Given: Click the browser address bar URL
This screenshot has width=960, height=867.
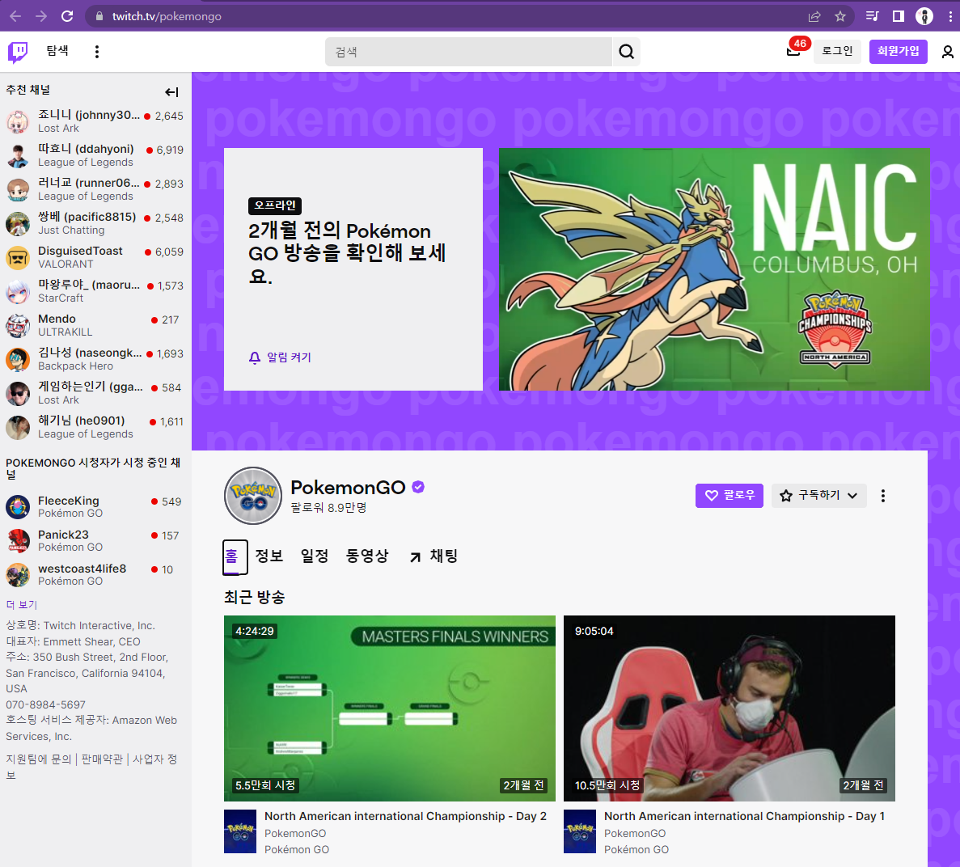Looking at the screenshot, I should (x=167, y=16).
